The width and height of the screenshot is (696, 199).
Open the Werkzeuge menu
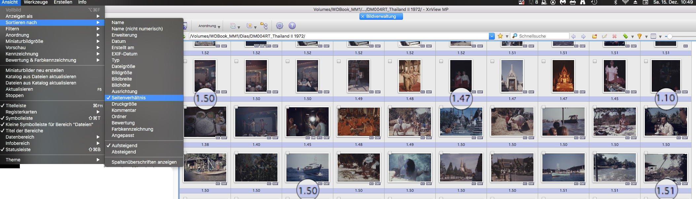(36, 2)
